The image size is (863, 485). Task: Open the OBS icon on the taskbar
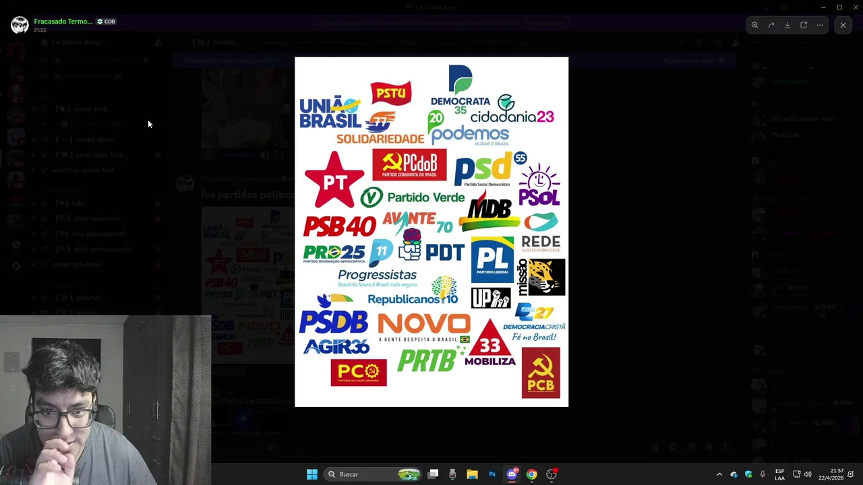click(x=552, y=474)
